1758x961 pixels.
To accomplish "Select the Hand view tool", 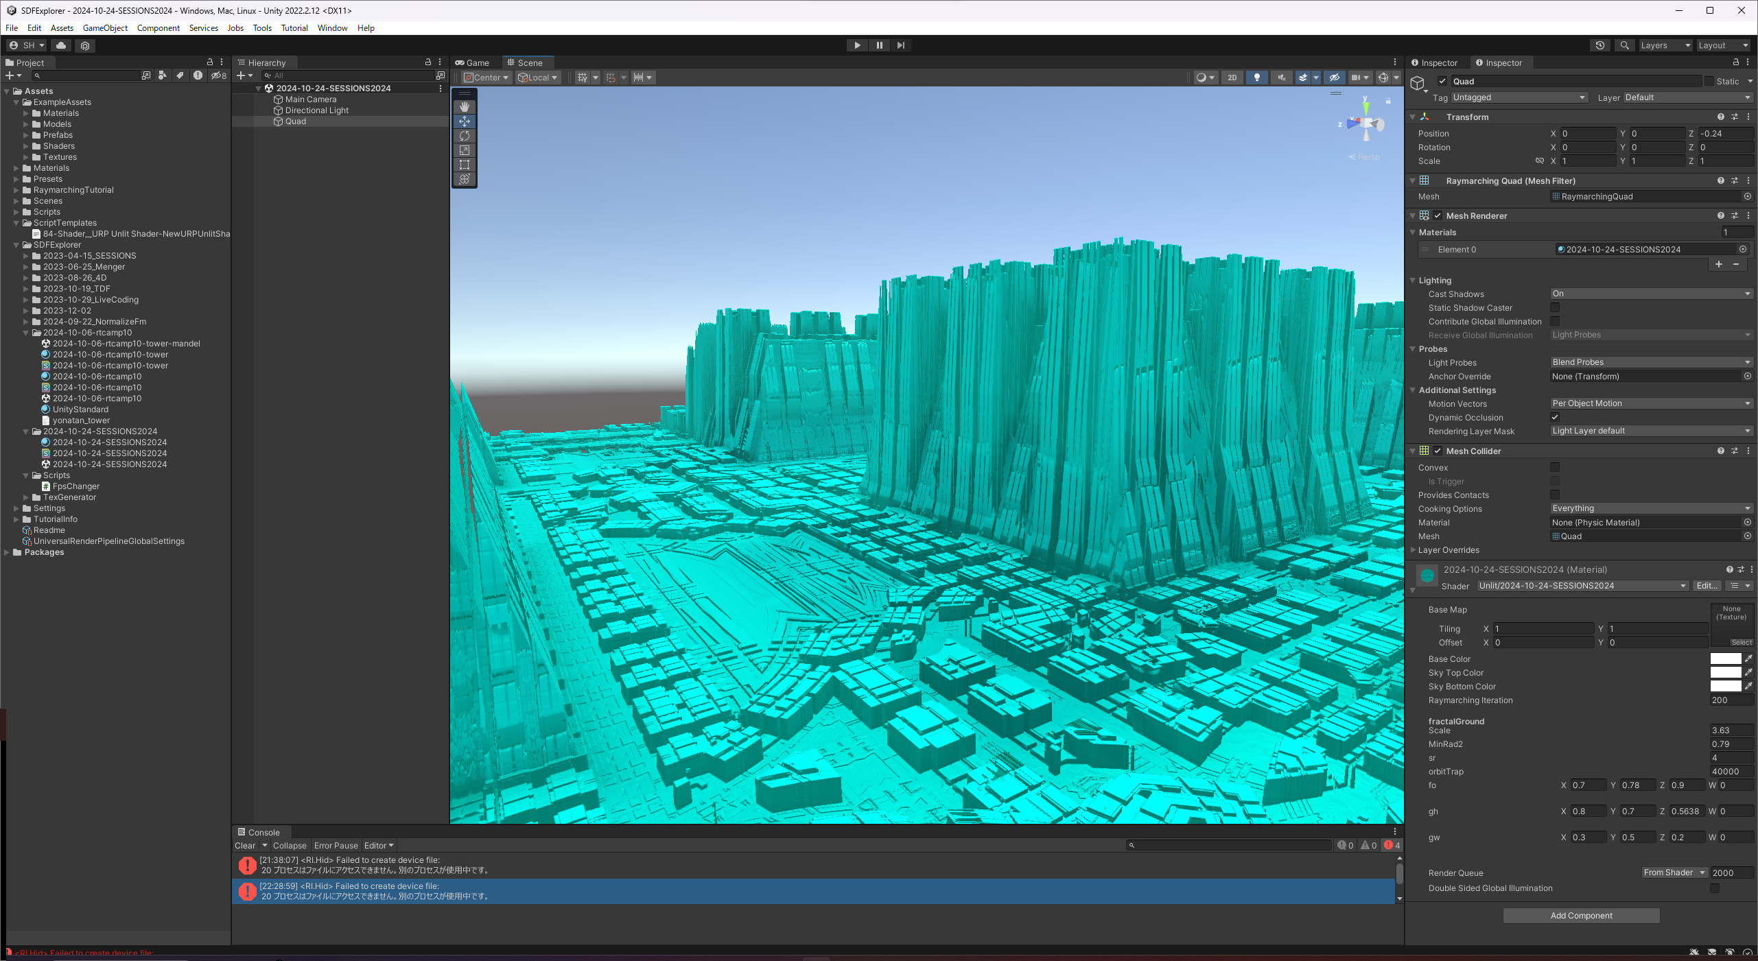I will point(465,107).
